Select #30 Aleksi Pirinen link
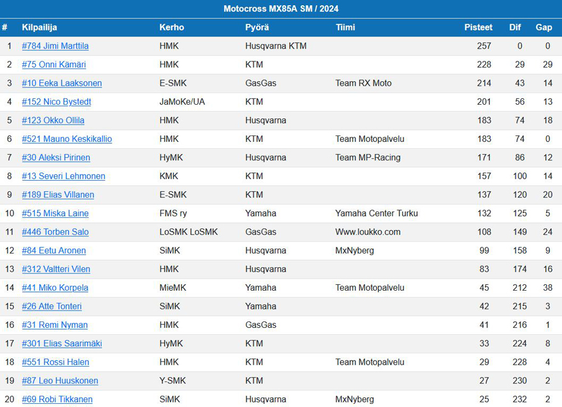Screen dimensions: 562x407 coord(56,158)
